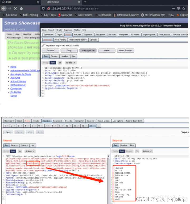Open Intruder menu in Burp menu bar
This screenshot has height=204, width=190.
59,30
